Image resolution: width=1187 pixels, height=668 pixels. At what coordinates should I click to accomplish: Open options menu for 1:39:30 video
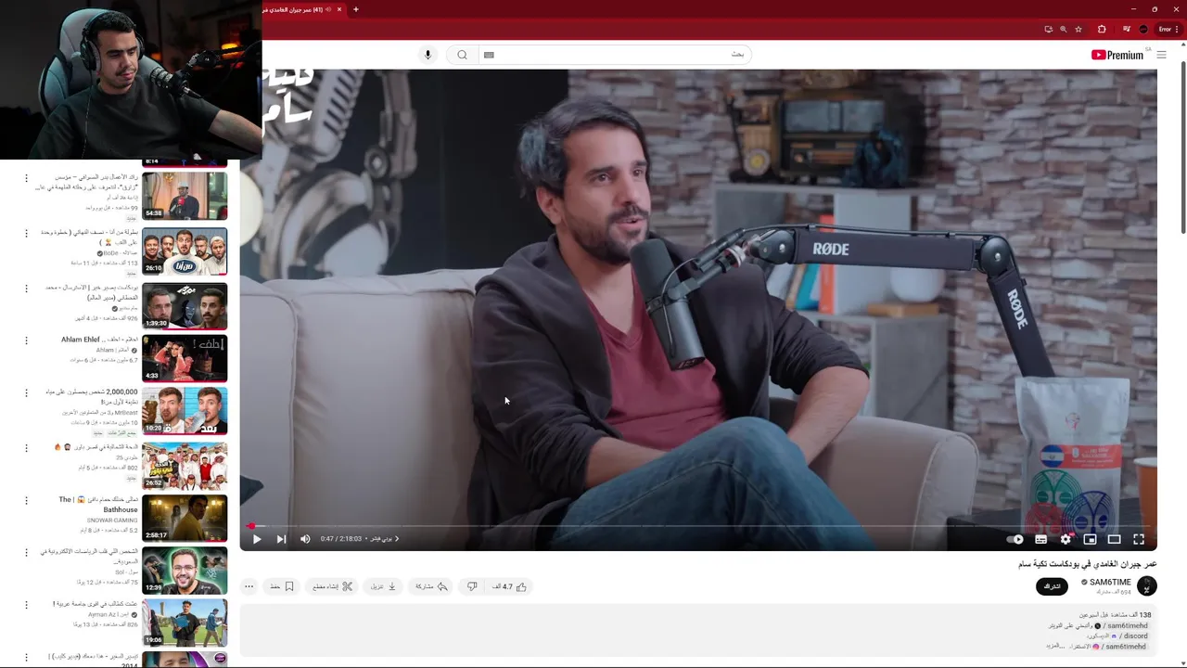26,289
